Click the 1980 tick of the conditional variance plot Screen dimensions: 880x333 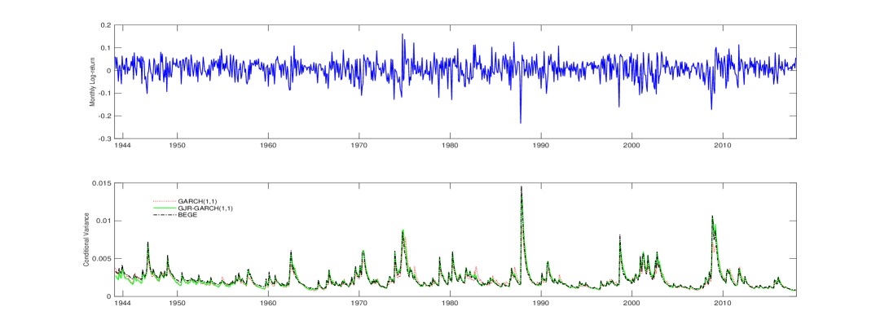click(x=450, y=302)
